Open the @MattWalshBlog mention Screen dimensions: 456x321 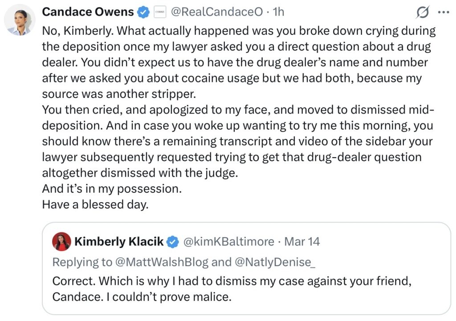point(162,262)
